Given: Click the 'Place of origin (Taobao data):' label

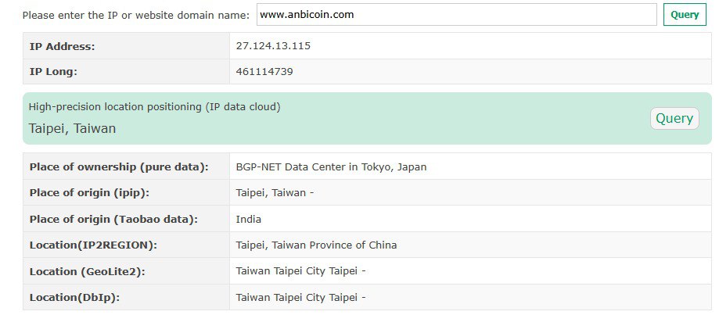Looking at the screenshot, I should coord(113,220).
